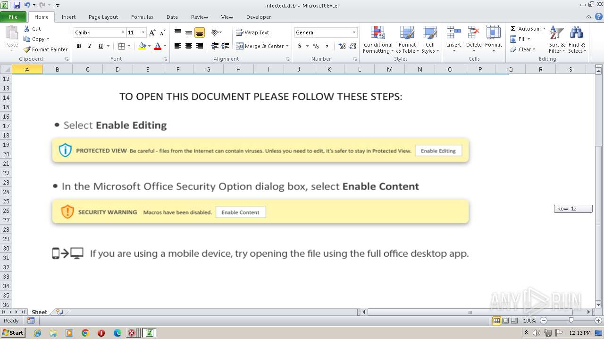Switch to Normal view in status bar
Screen dimensions: 604x339
pyautogui.click(x=496, y=321)
